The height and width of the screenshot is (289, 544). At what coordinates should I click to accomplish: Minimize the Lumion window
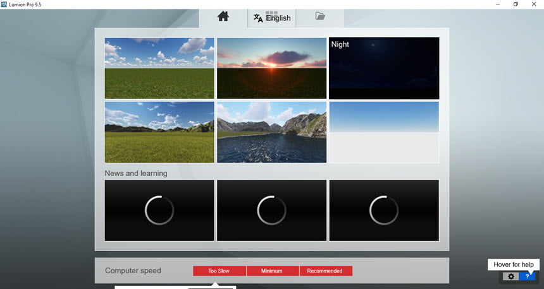pos(498,4)
